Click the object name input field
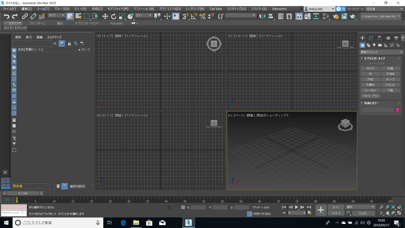 (378, 110)
